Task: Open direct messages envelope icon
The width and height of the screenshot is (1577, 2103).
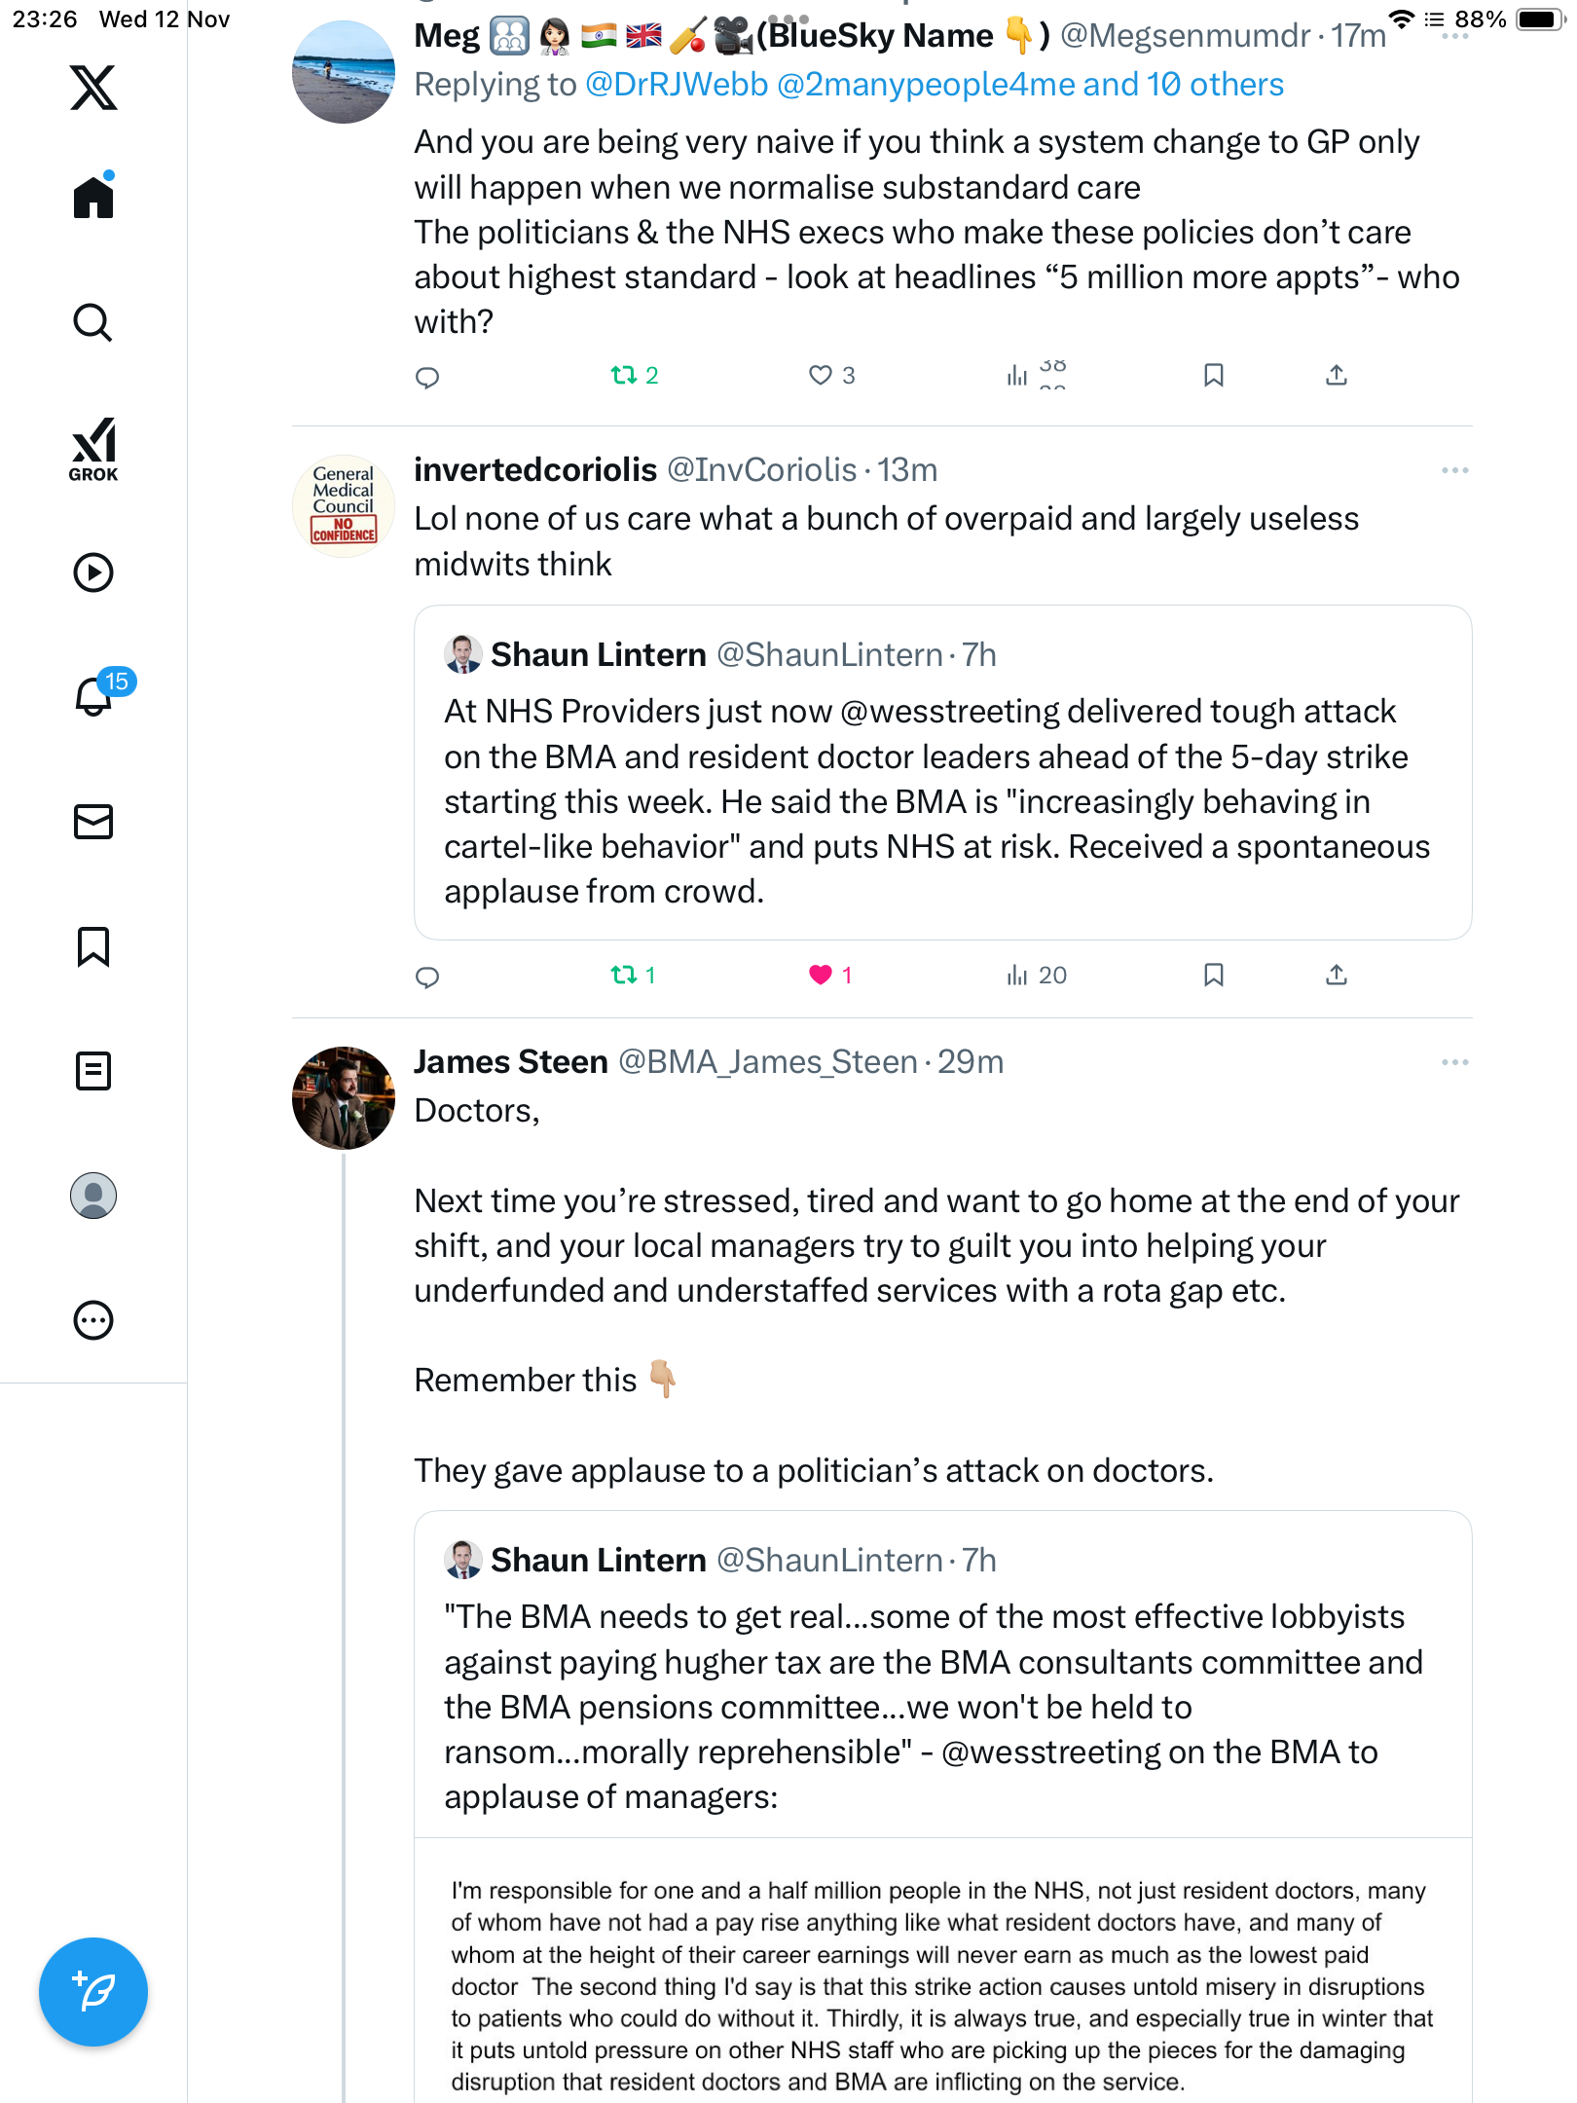Action: [x=93, y=822]
